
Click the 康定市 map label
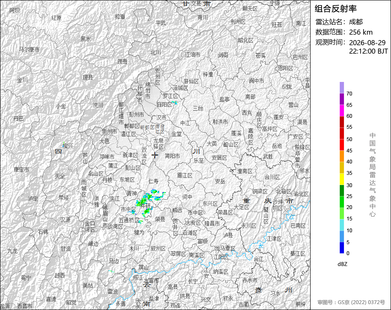(21, 170)
